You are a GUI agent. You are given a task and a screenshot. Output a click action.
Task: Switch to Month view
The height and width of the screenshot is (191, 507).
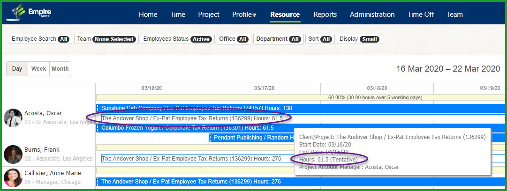pos(60,69)
